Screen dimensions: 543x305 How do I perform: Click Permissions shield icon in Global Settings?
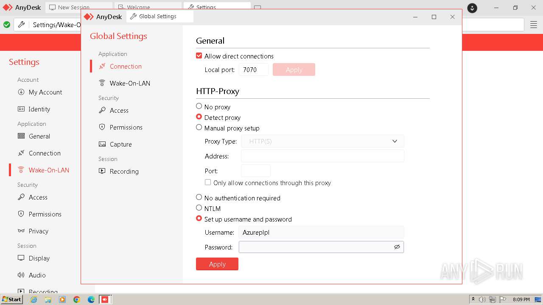[102, 127]
